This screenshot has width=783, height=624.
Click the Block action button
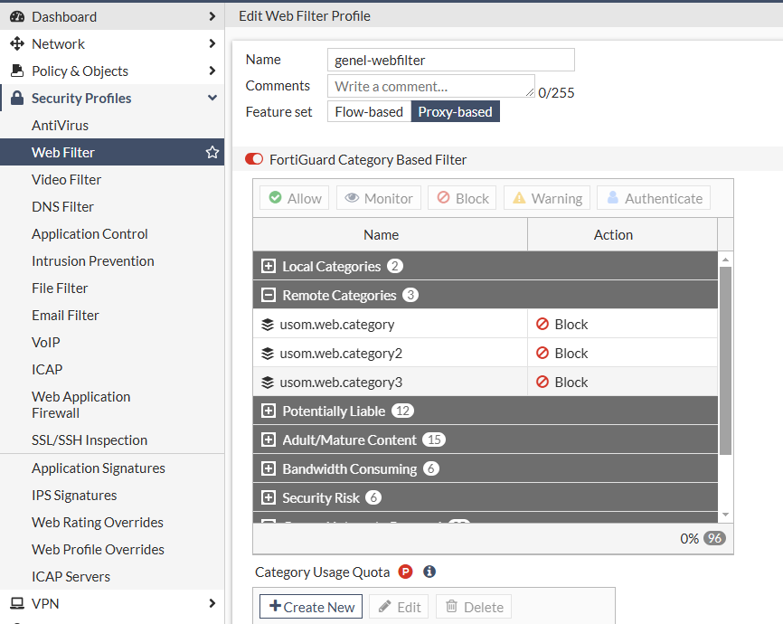(x=462, y=198)
